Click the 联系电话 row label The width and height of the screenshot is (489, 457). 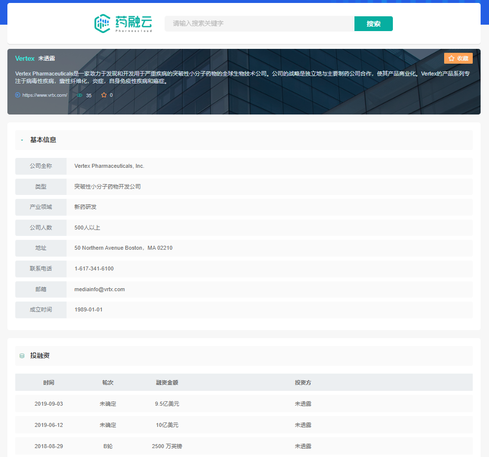point(41,269)
